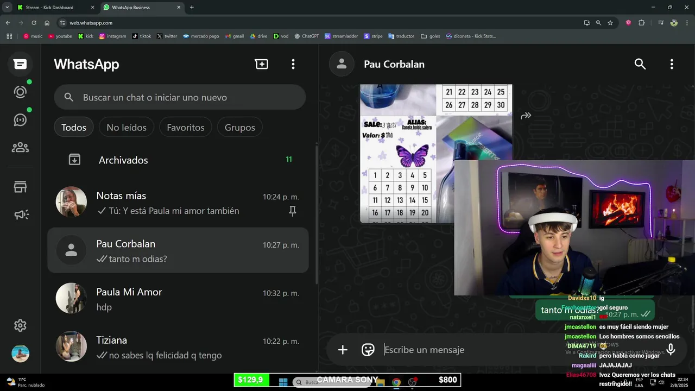Go back in browser
This screenshot has width=695, height=391.
8,23
